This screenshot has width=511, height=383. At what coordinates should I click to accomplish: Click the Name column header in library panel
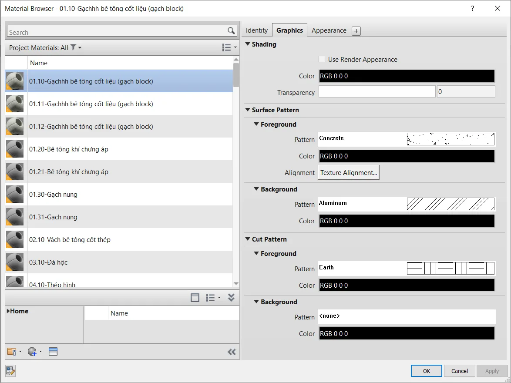(x=174, y=313)
